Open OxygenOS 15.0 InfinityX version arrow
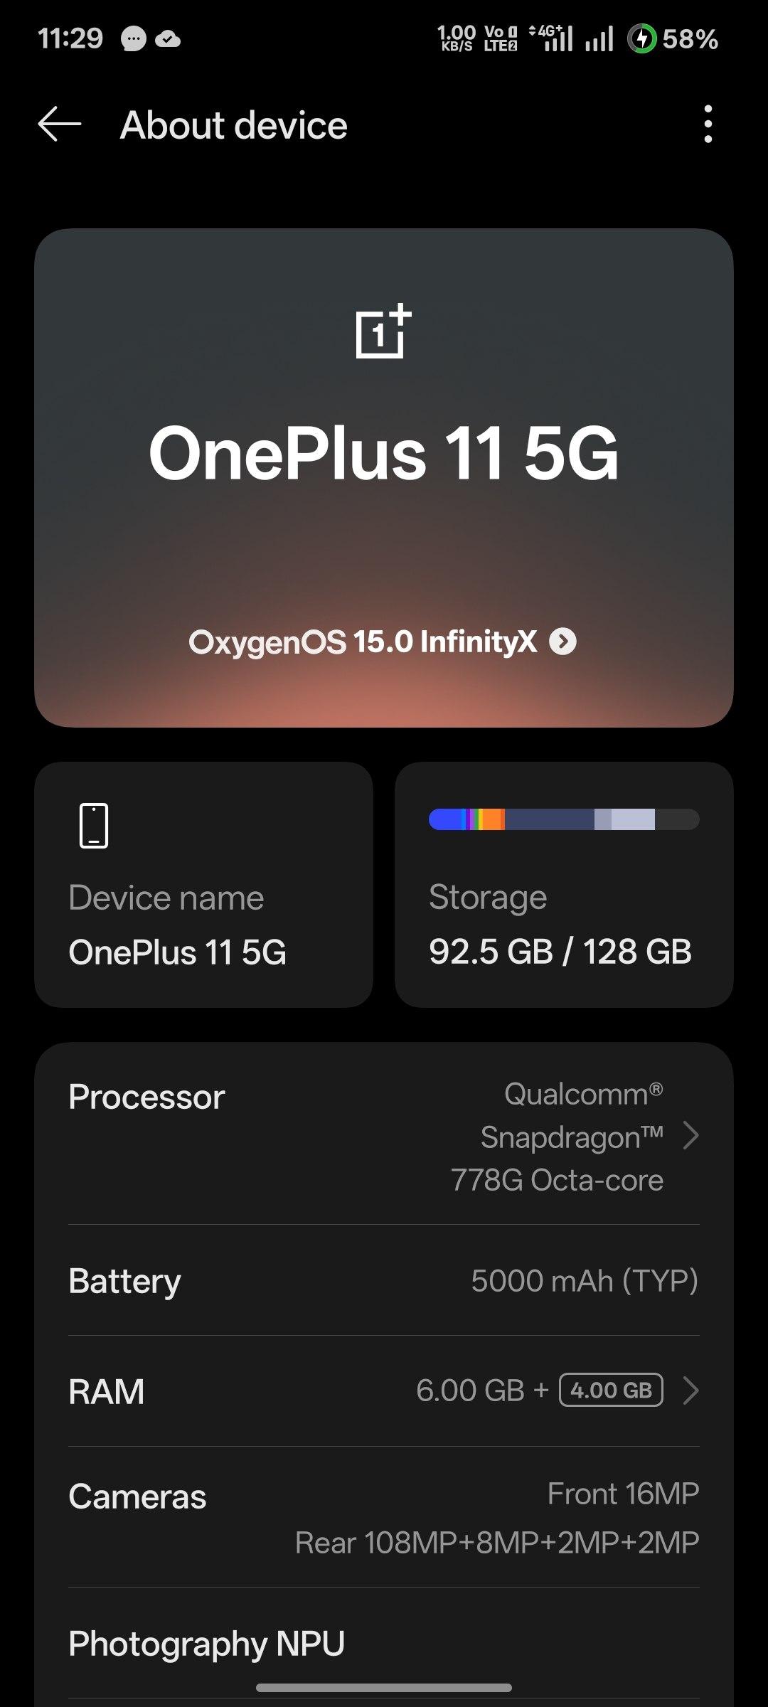Image resolution: width=768 pixels, height=1707 pixels. pyautogui.click(x=563, y=642)
